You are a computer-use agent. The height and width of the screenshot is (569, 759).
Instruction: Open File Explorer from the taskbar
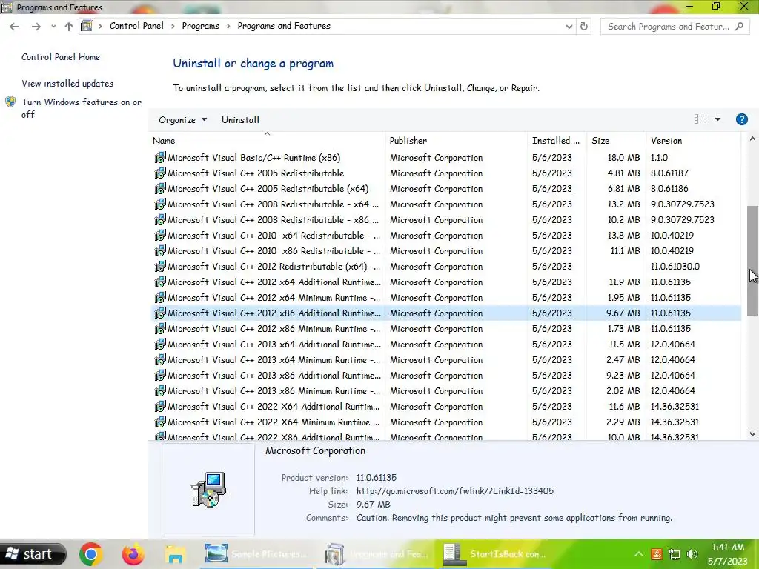click(x=175, y=554)
